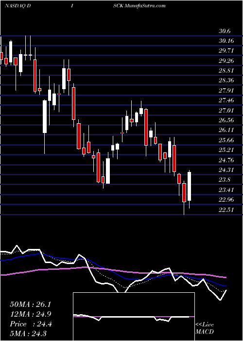
Task: Click the 22.96 price axis label
Action: tap(226, 200)
